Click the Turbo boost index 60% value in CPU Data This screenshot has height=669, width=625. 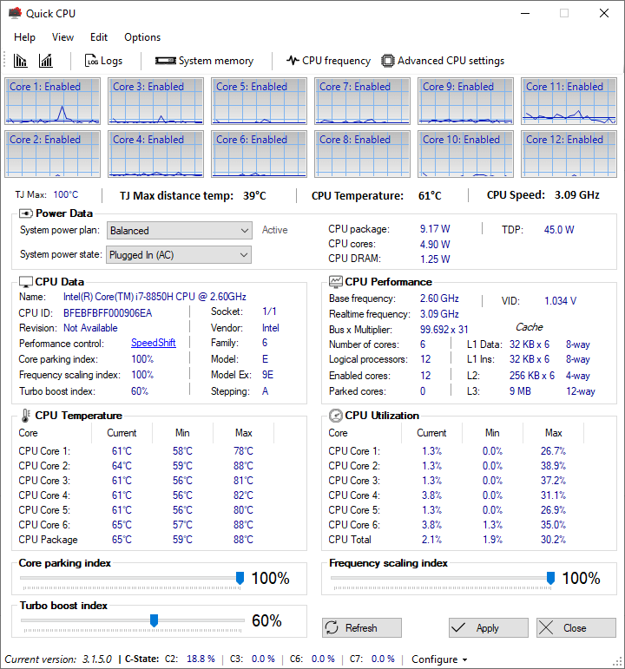pyautogui.click(x=140, y=391)
